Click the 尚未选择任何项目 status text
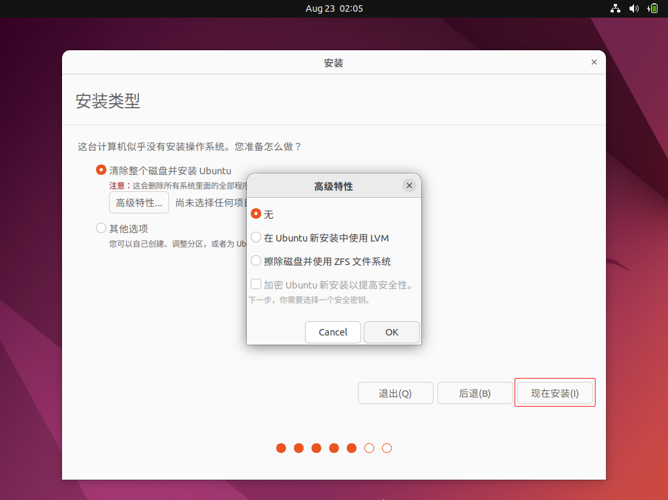 pos(211,203)
